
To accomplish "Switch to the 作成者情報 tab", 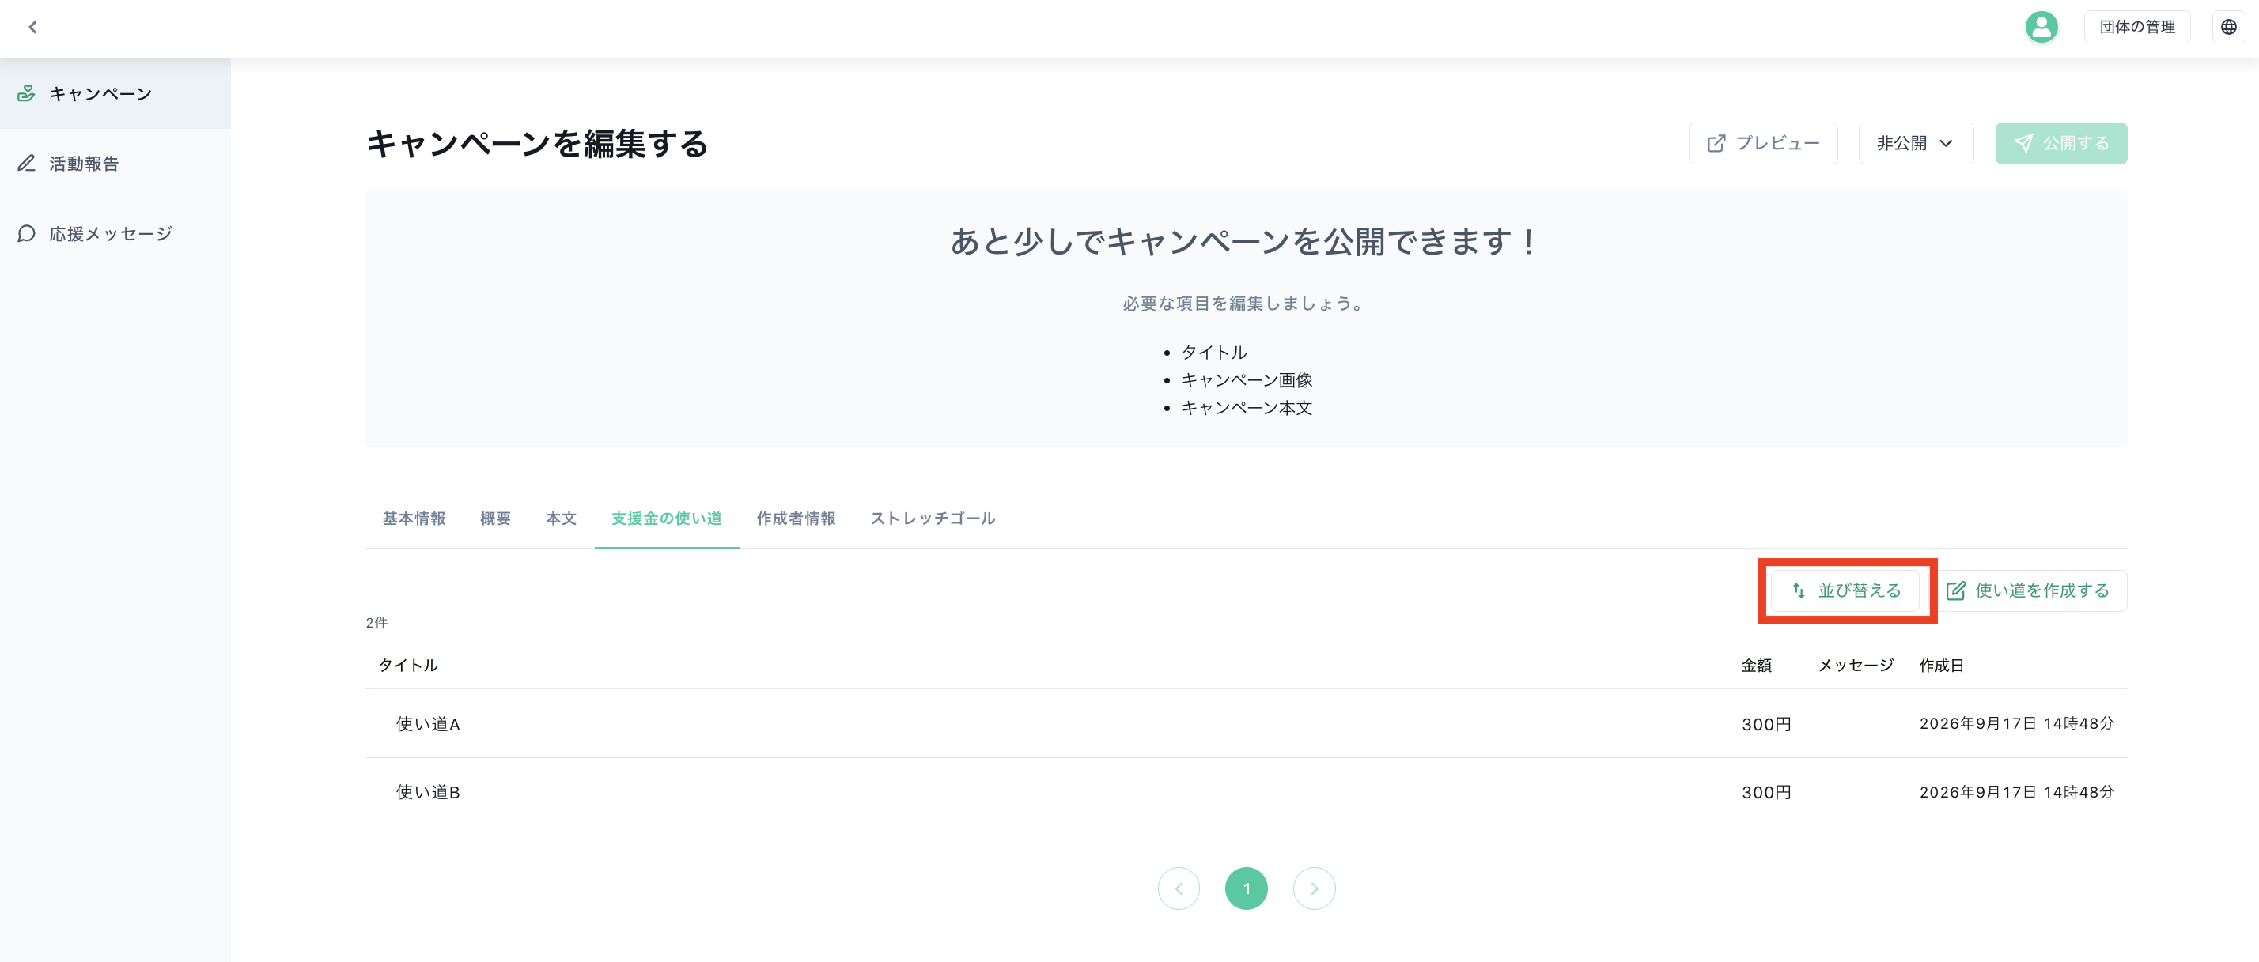I will 797,519.
